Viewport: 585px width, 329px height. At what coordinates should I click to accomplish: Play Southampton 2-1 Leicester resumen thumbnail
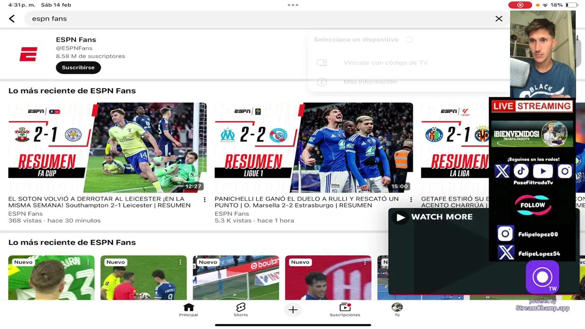pos(107,147)
